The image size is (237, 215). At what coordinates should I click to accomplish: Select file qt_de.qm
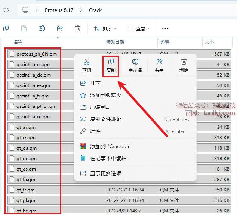27,159
